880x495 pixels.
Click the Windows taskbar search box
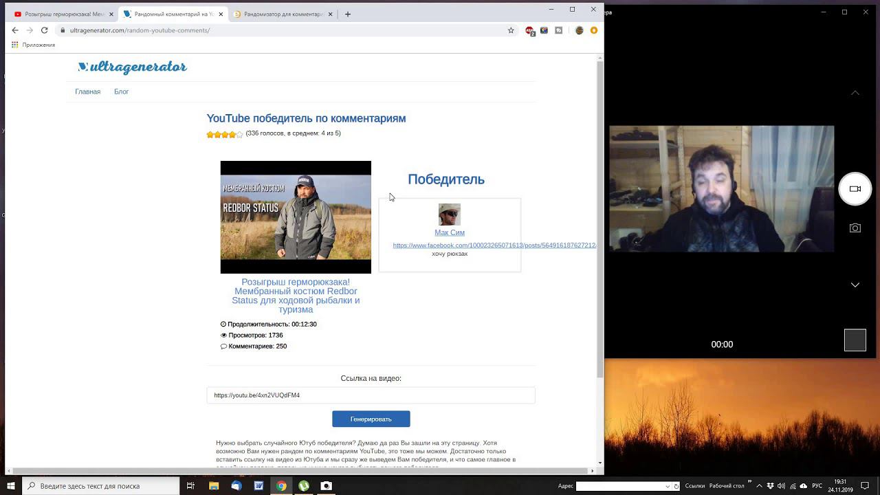pos(100,485)
